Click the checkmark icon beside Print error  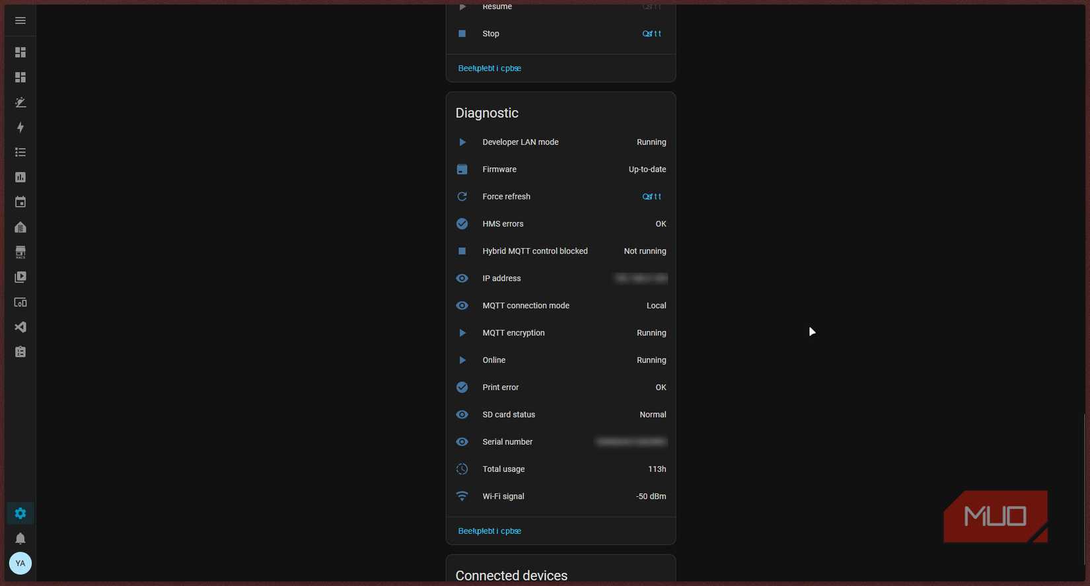[462, 388]
